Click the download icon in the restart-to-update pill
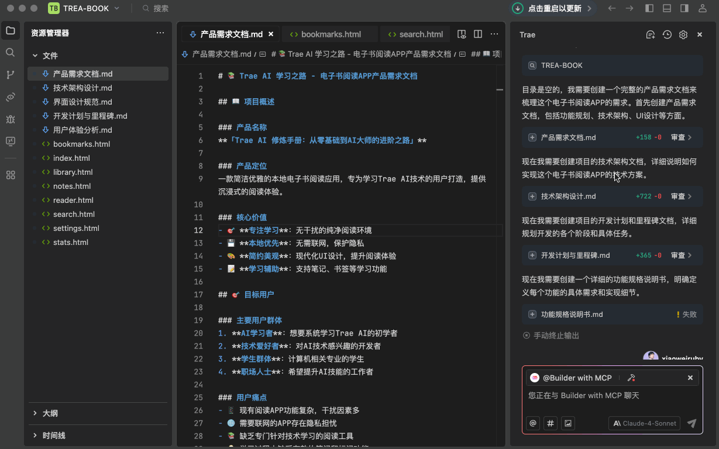Screen dimensions: 719x449 click(518, 8)
